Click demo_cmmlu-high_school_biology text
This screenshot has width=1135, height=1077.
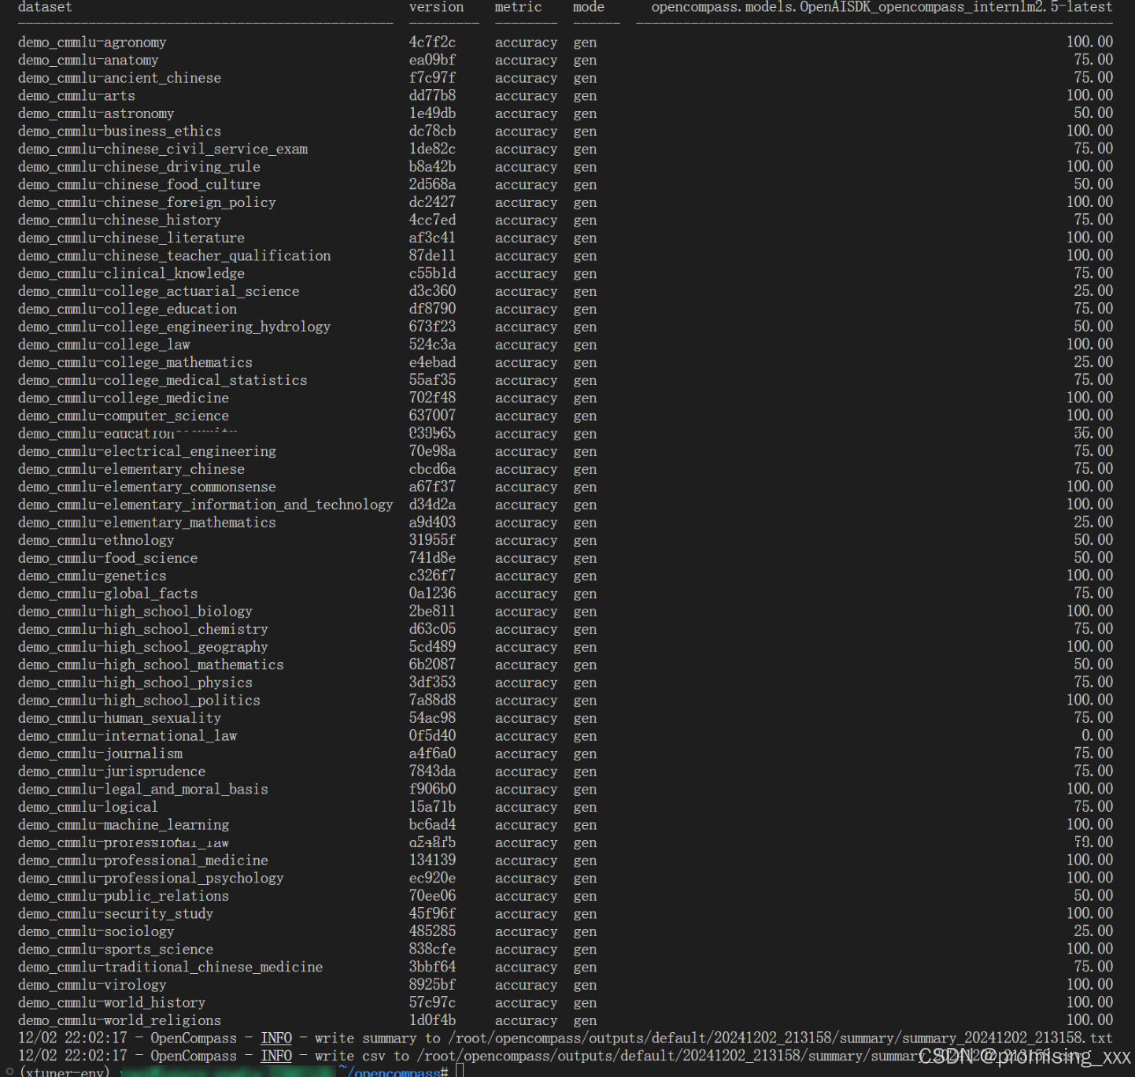click(135, 612)
